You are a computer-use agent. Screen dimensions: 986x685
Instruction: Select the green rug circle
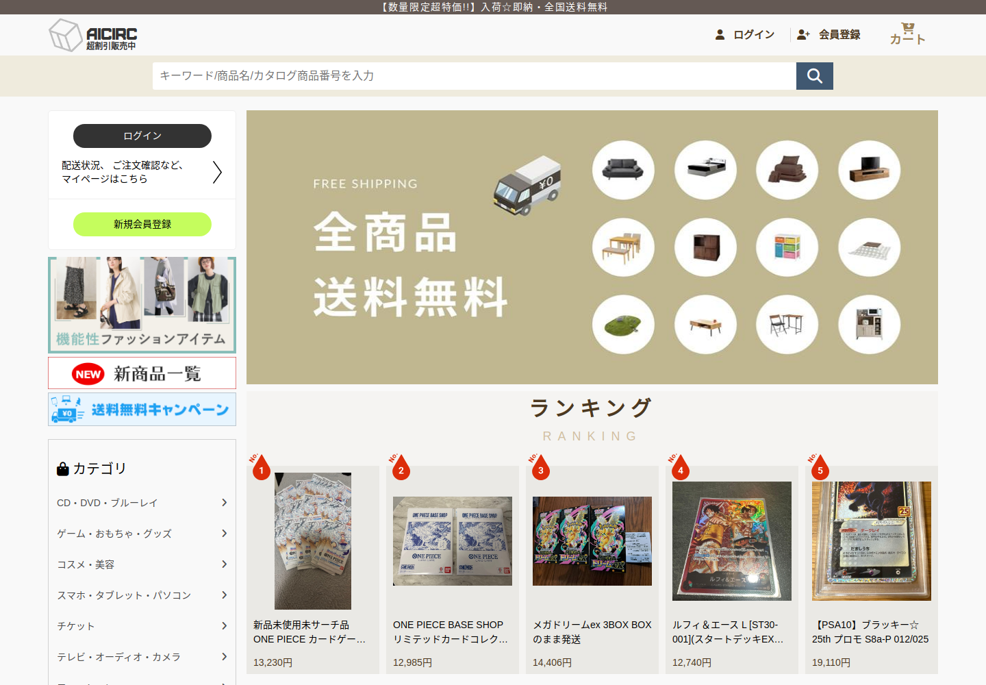pos(623,325)
